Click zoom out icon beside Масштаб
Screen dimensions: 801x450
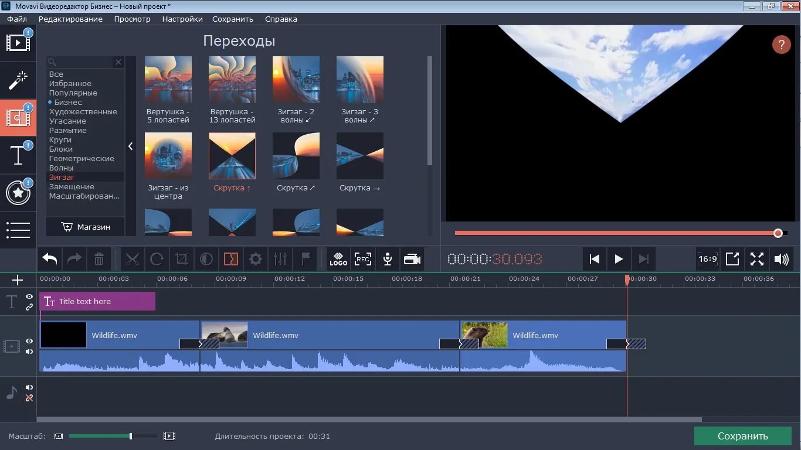tap(58, 436)
